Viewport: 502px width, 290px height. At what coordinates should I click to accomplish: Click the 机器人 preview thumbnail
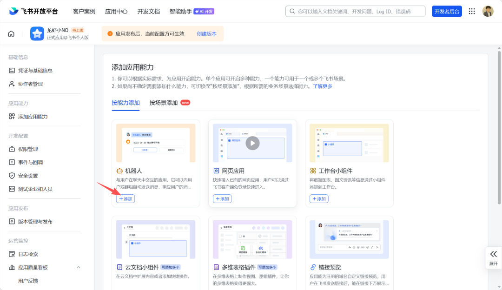point(156,143)
